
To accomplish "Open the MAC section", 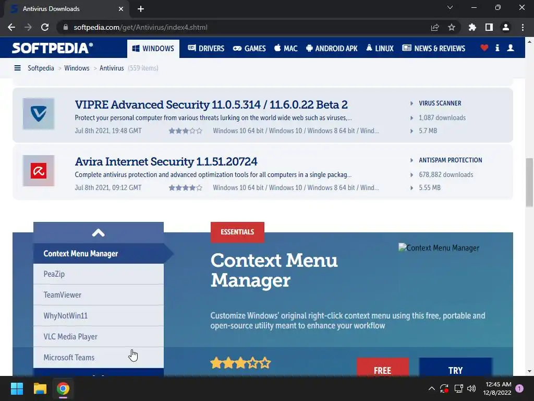I will (286, 49).
